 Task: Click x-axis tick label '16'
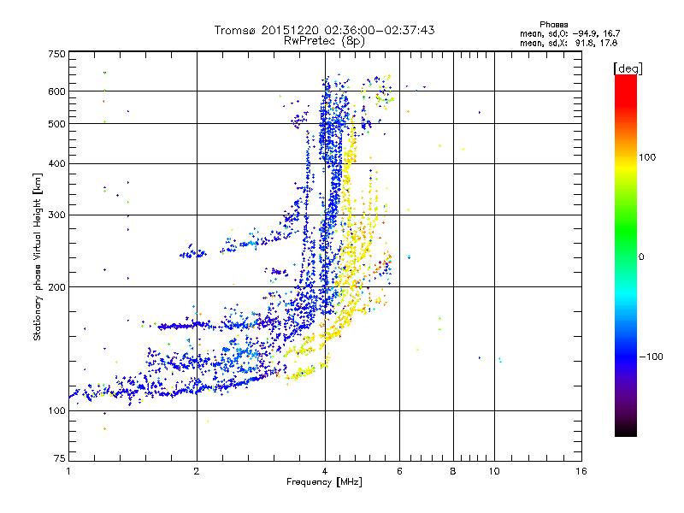(581, 471)
